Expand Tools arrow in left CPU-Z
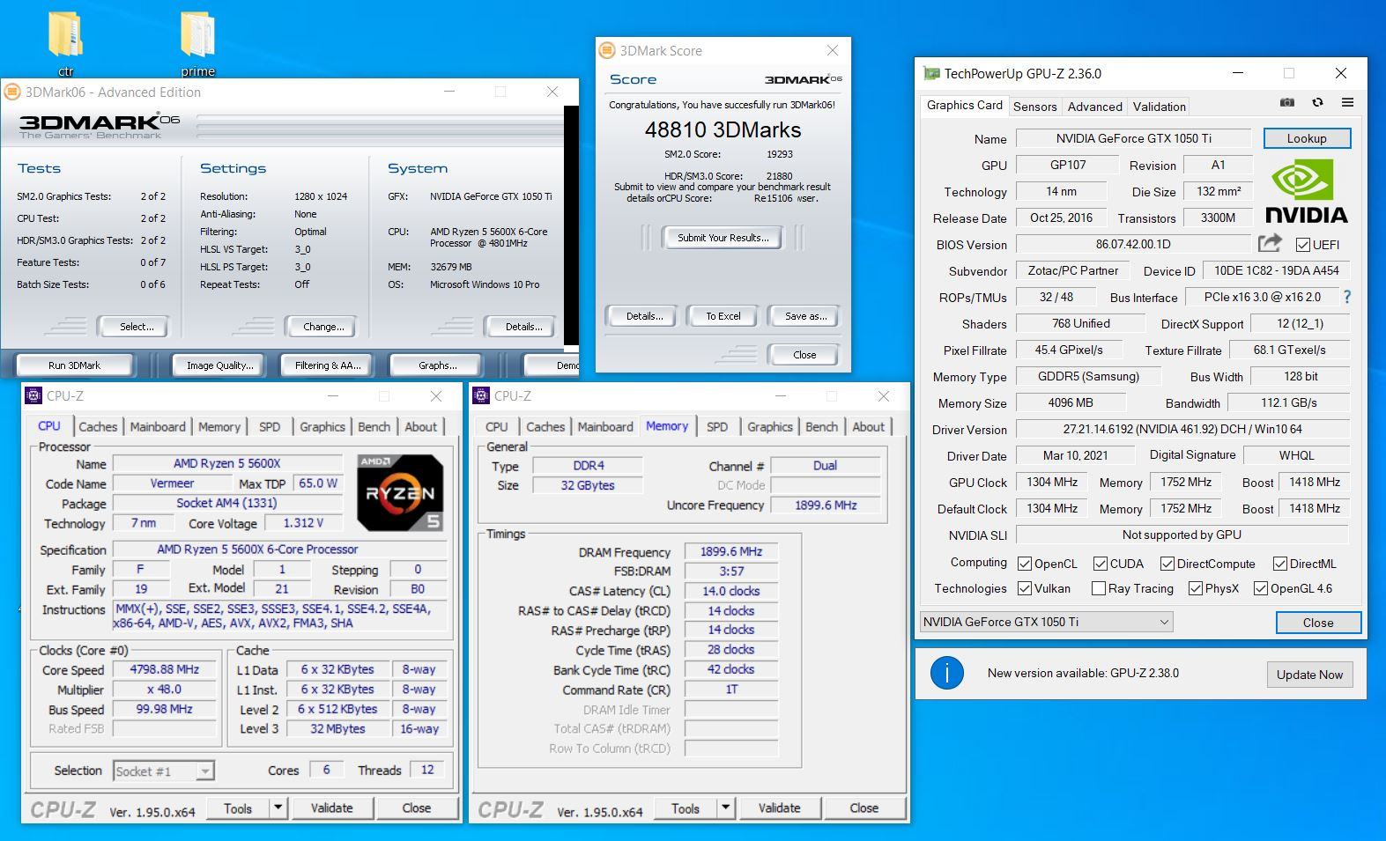1386x841 pixels. coord(278,808)
